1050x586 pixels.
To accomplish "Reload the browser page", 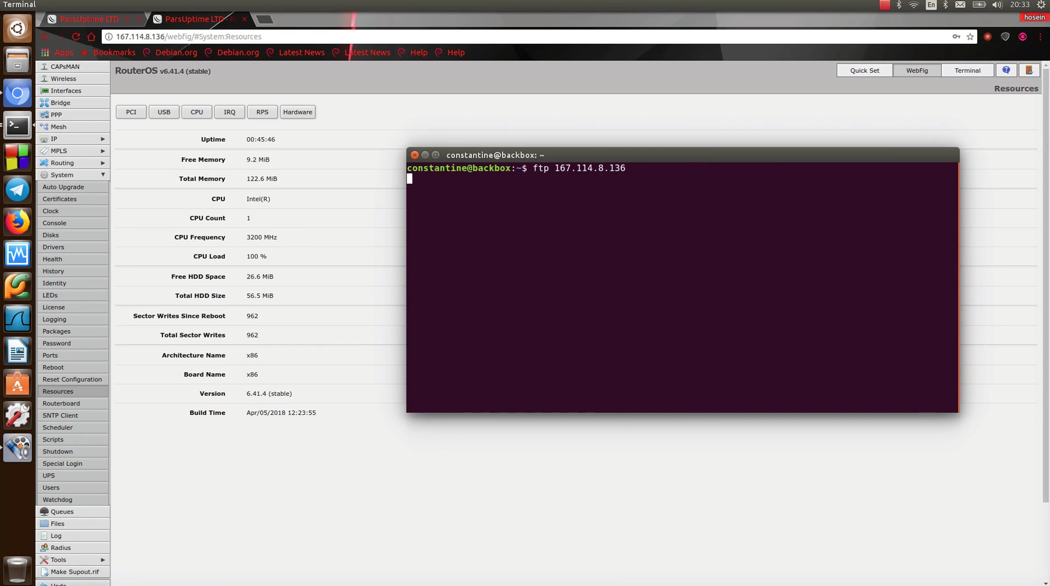I will coord(76,37).
